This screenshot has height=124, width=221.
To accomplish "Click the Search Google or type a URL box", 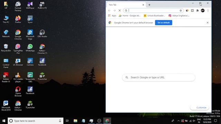I will (159, 77).
